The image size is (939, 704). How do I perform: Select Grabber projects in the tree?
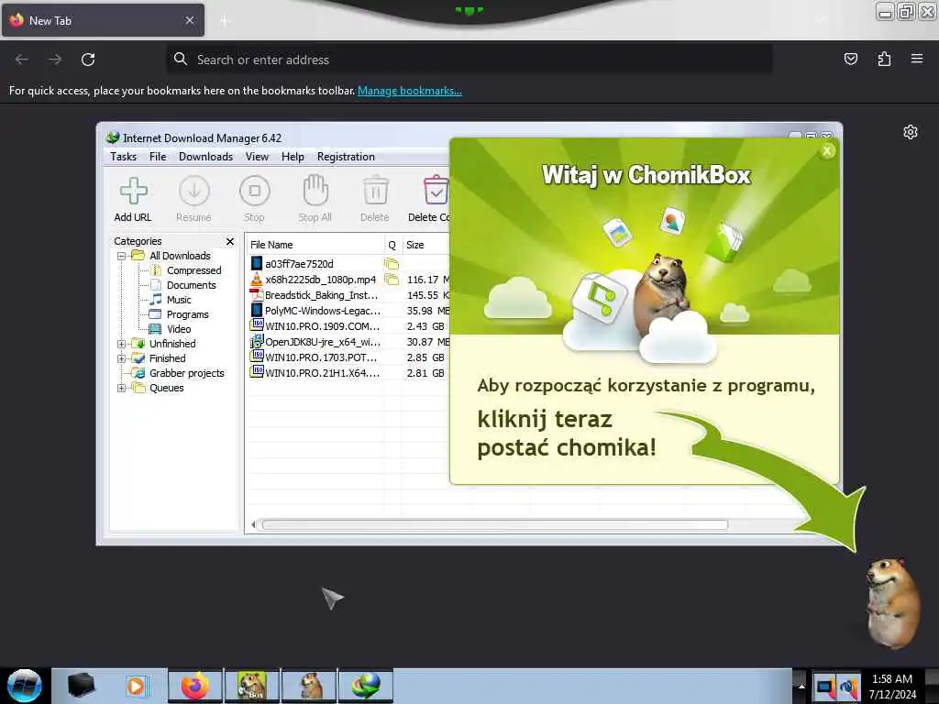(x=186, y=373)
